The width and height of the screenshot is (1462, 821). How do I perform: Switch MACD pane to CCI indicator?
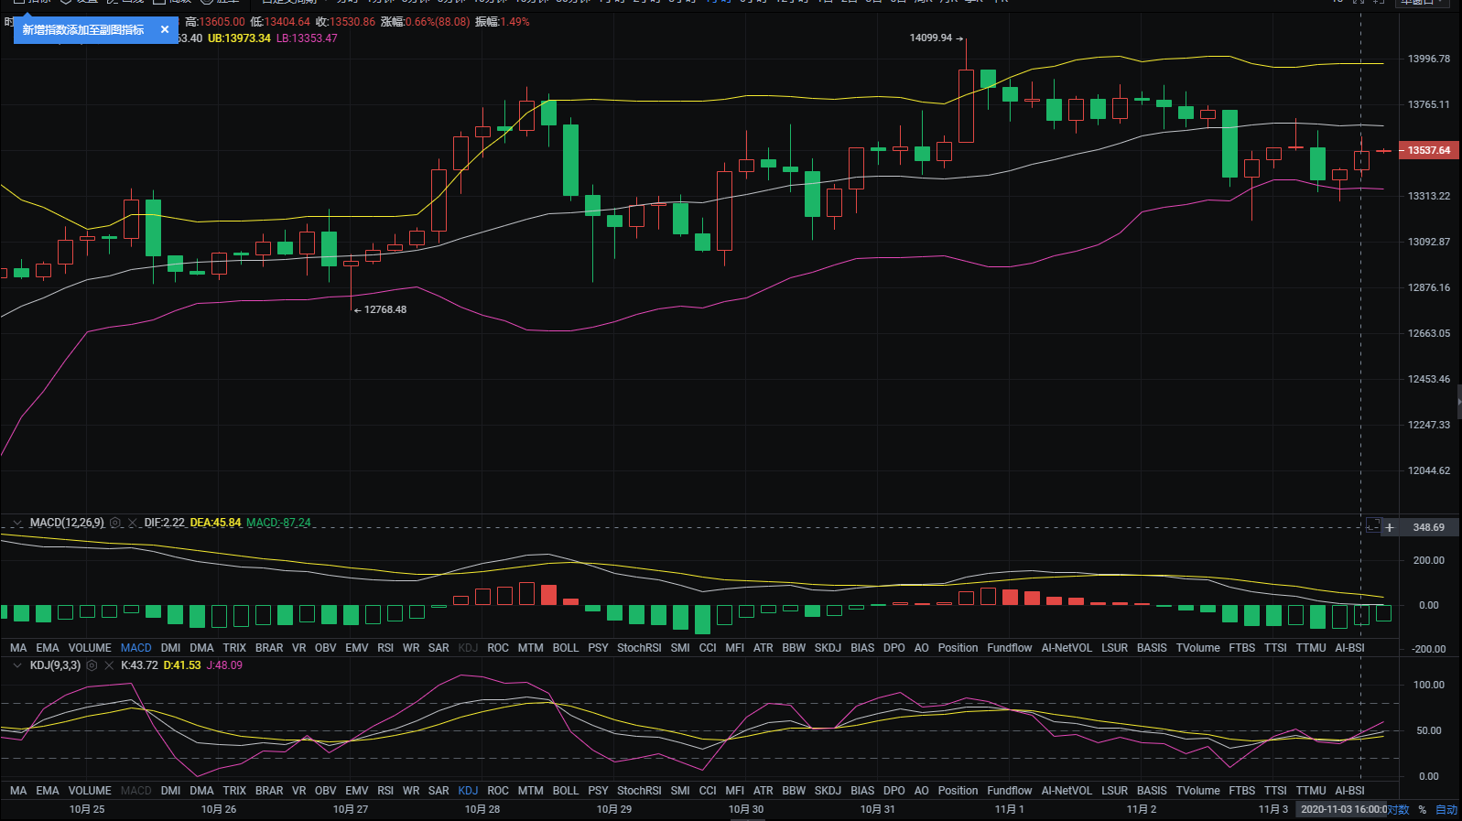pyautogui.click(x=708, y=648)
